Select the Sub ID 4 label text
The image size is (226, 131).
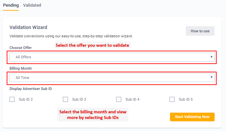pyautogui.click(x=132, y=99)
